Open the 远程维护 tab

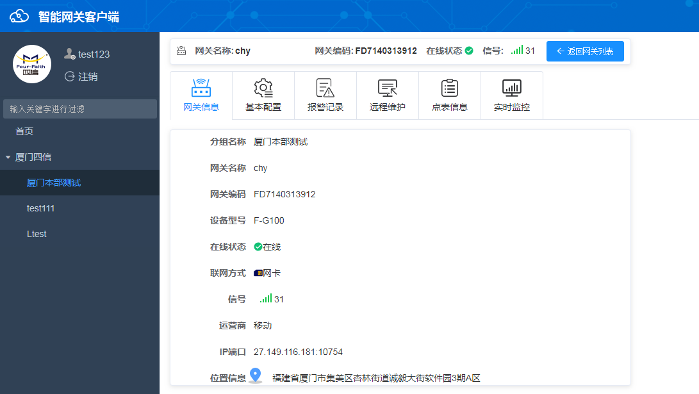tap(388, 95)
